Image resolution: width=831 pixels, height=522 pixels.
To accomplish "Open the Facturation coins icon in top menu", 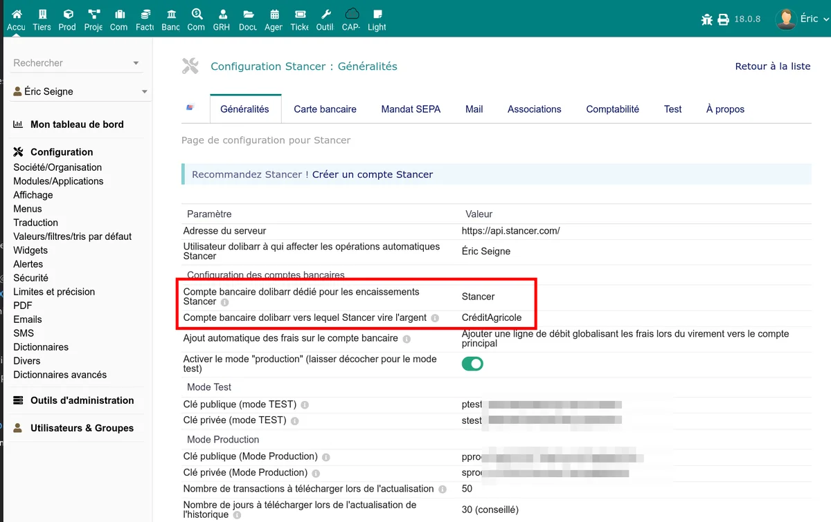I will point(145,14).
